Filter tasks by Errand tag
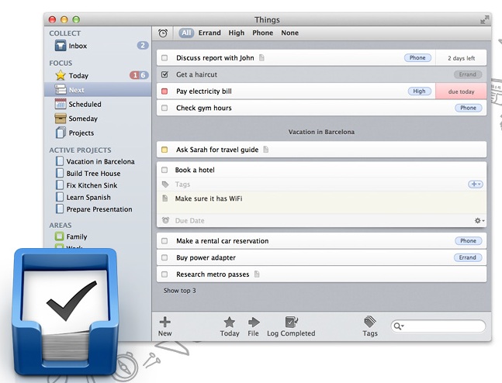502x383 pixels. tap(209, 33)
